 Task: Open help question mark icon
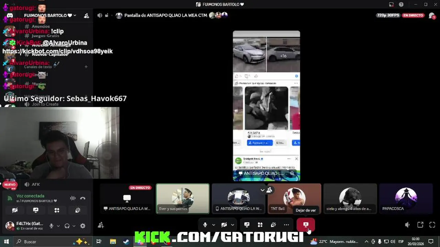click(401, 4)
